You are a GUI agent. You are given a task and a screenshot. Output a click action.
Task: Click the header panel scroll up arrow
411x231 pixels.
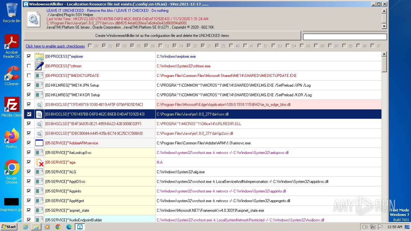coord(384,11)
